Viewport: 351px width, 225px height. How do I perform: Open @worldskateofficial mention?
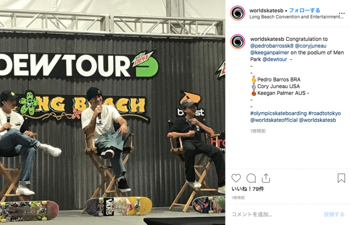pos(274,120)
